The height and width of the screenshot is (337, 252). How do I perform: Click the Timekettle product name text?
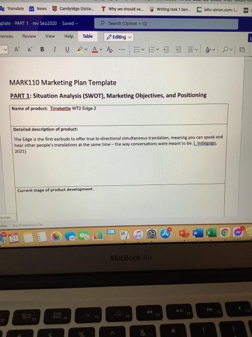coord(60,108)
